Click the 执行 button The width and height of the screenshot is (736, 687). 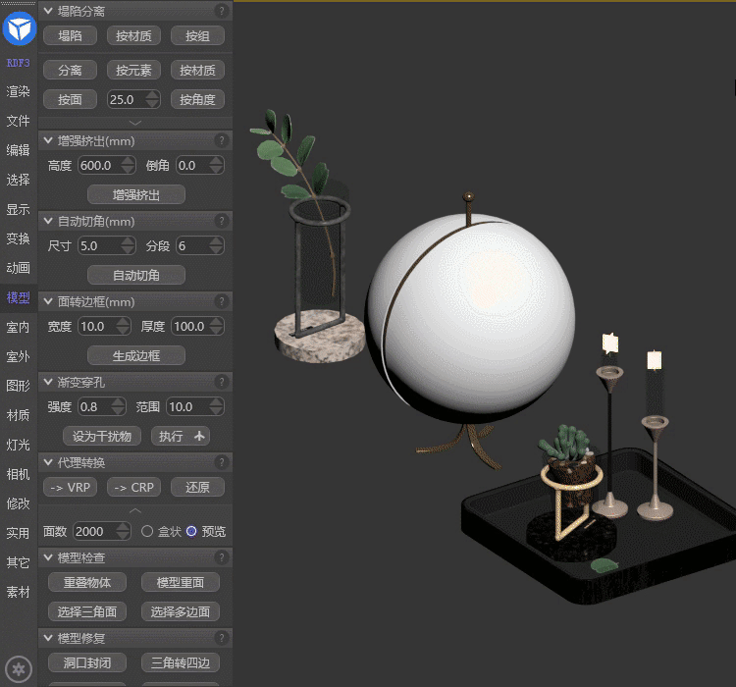[181, 436]
